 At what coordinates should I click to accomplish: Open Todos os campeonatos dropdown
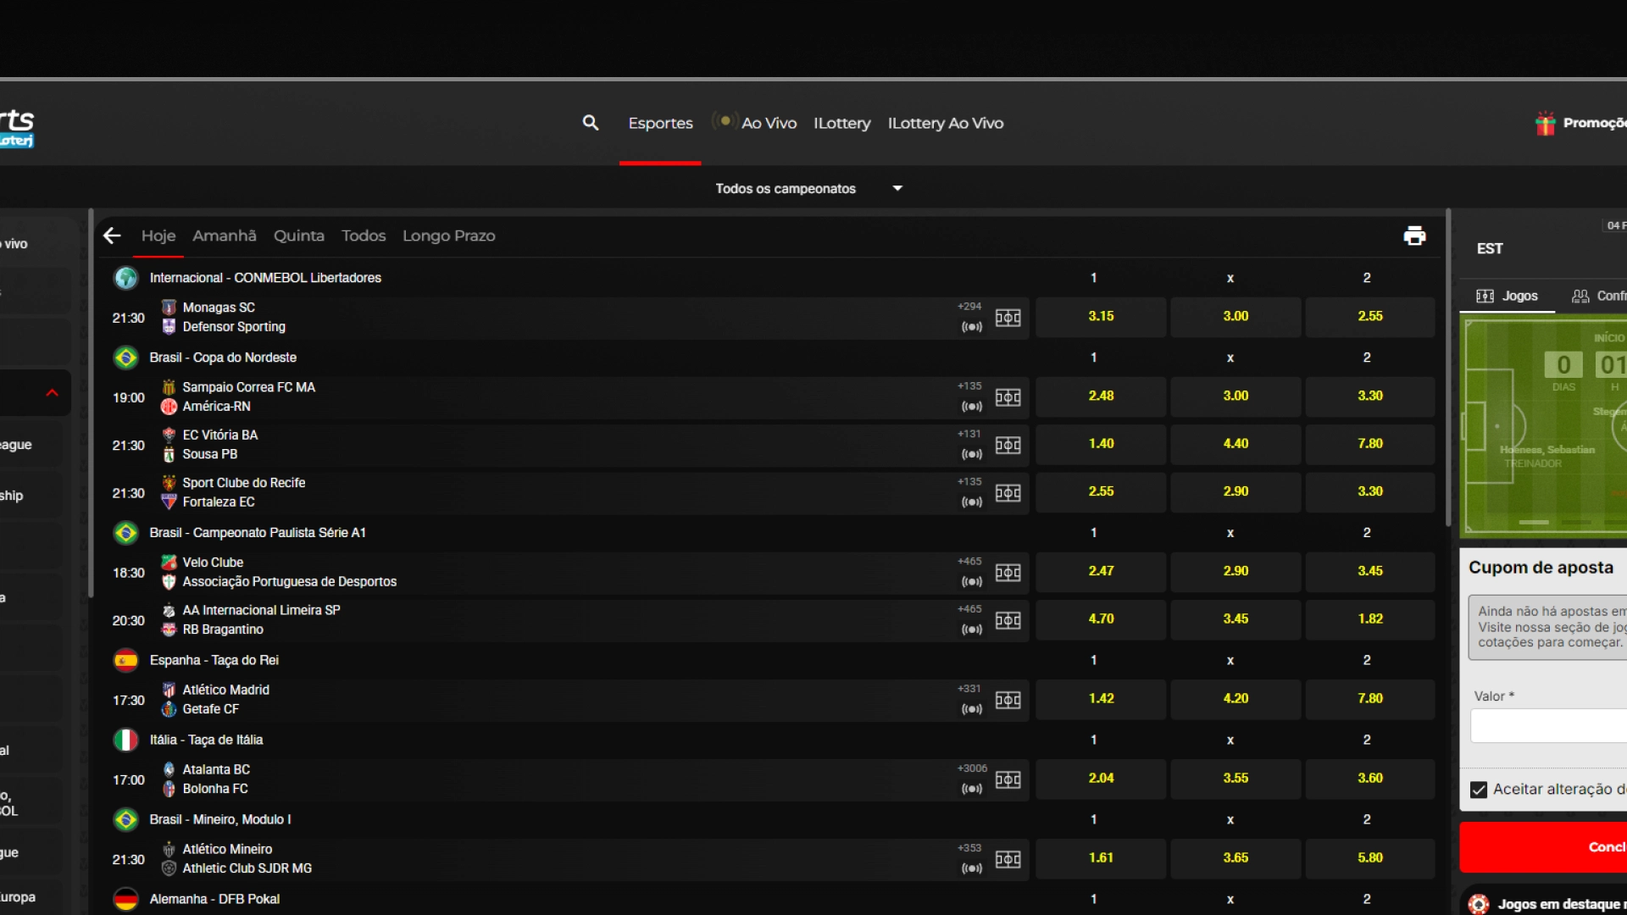[808, 188]
